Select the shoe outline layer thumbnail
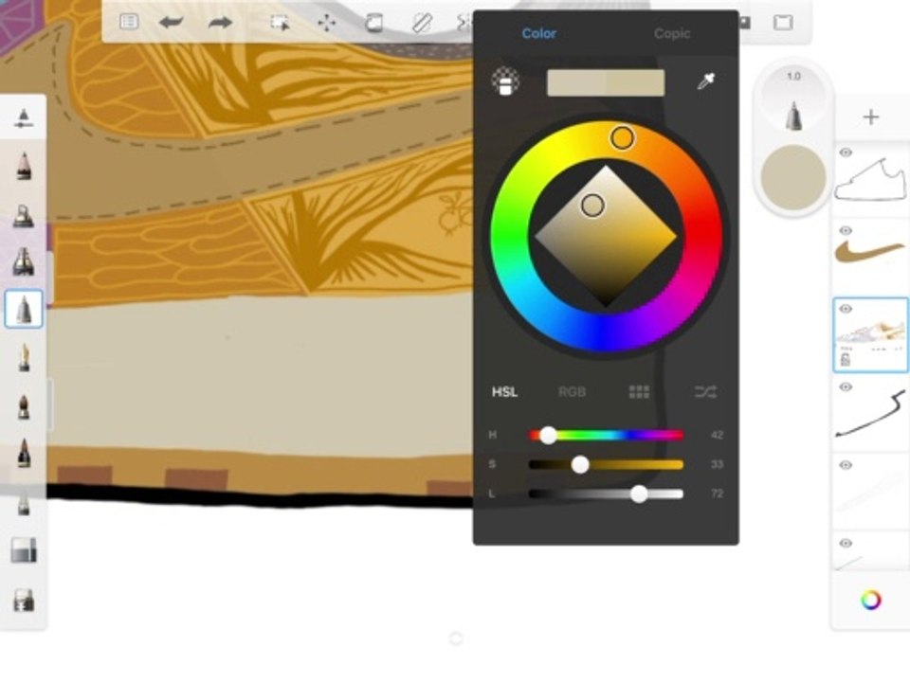The width and height of the screenshot is (910, 682). pos(870,179)
